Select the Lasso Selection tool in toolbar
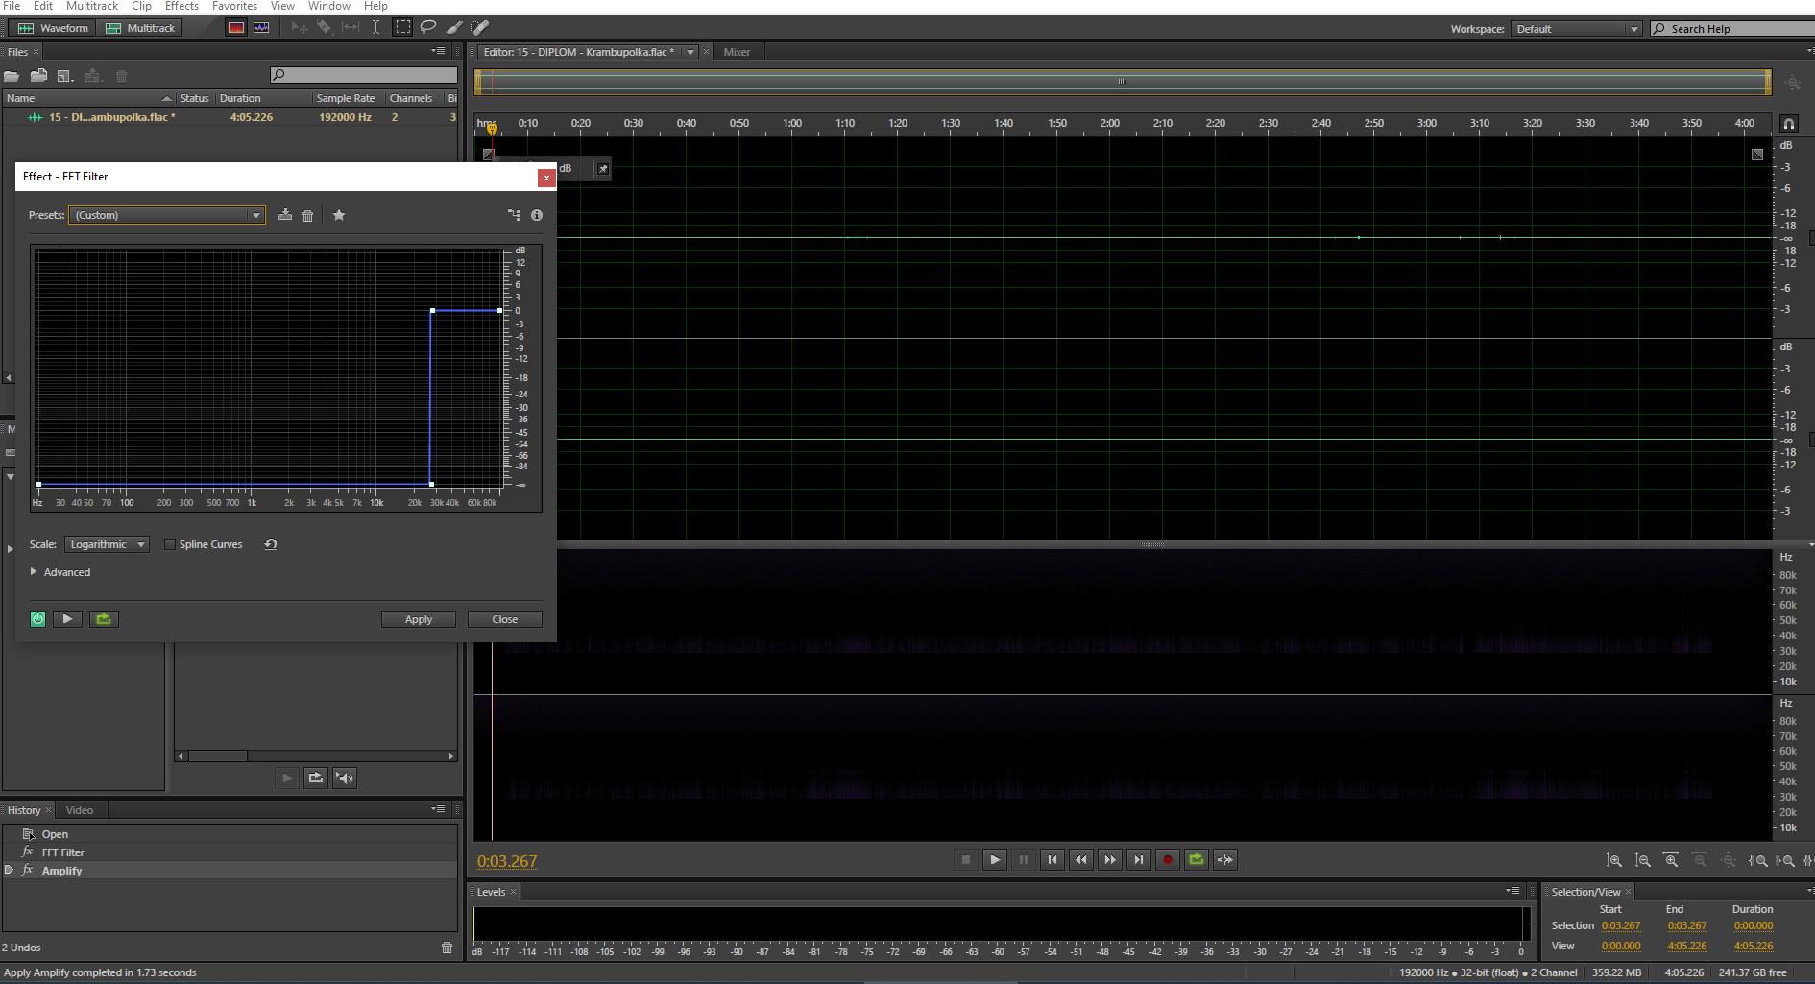1815x984 pixels. click(428, 27)
